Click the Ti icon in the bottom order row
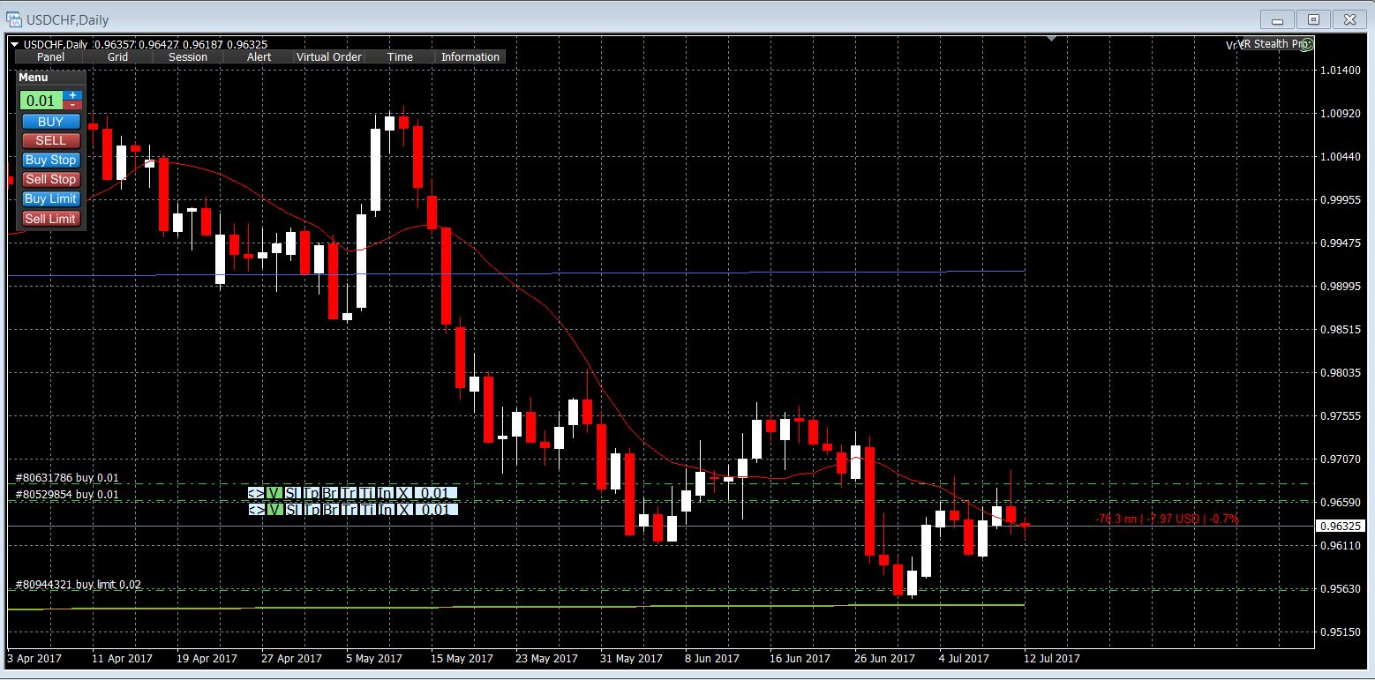The width and height of the screenshot is (1375, 680). tap(366, 510)
